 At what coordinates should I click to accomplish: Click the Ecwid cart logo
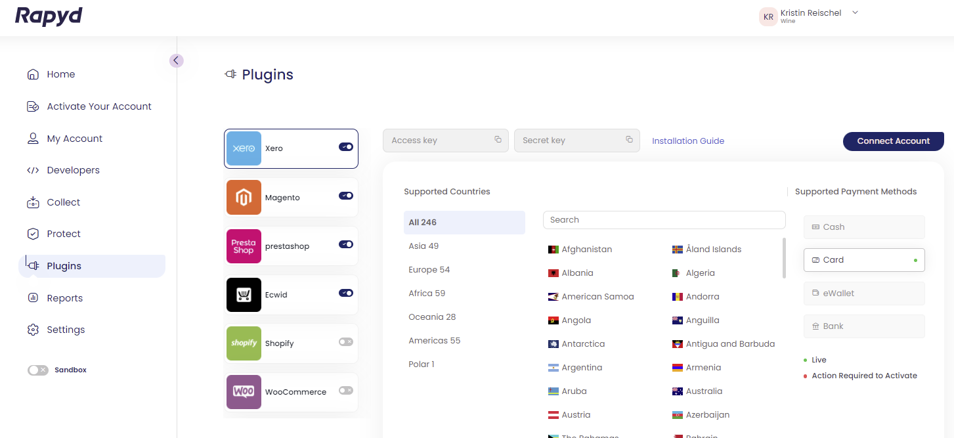(x=244, y=295)
